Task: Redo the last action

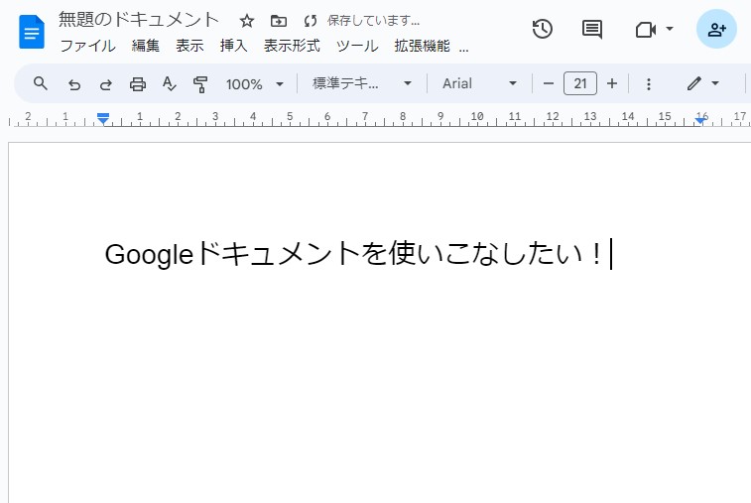Action: click(x=106, y=84)
